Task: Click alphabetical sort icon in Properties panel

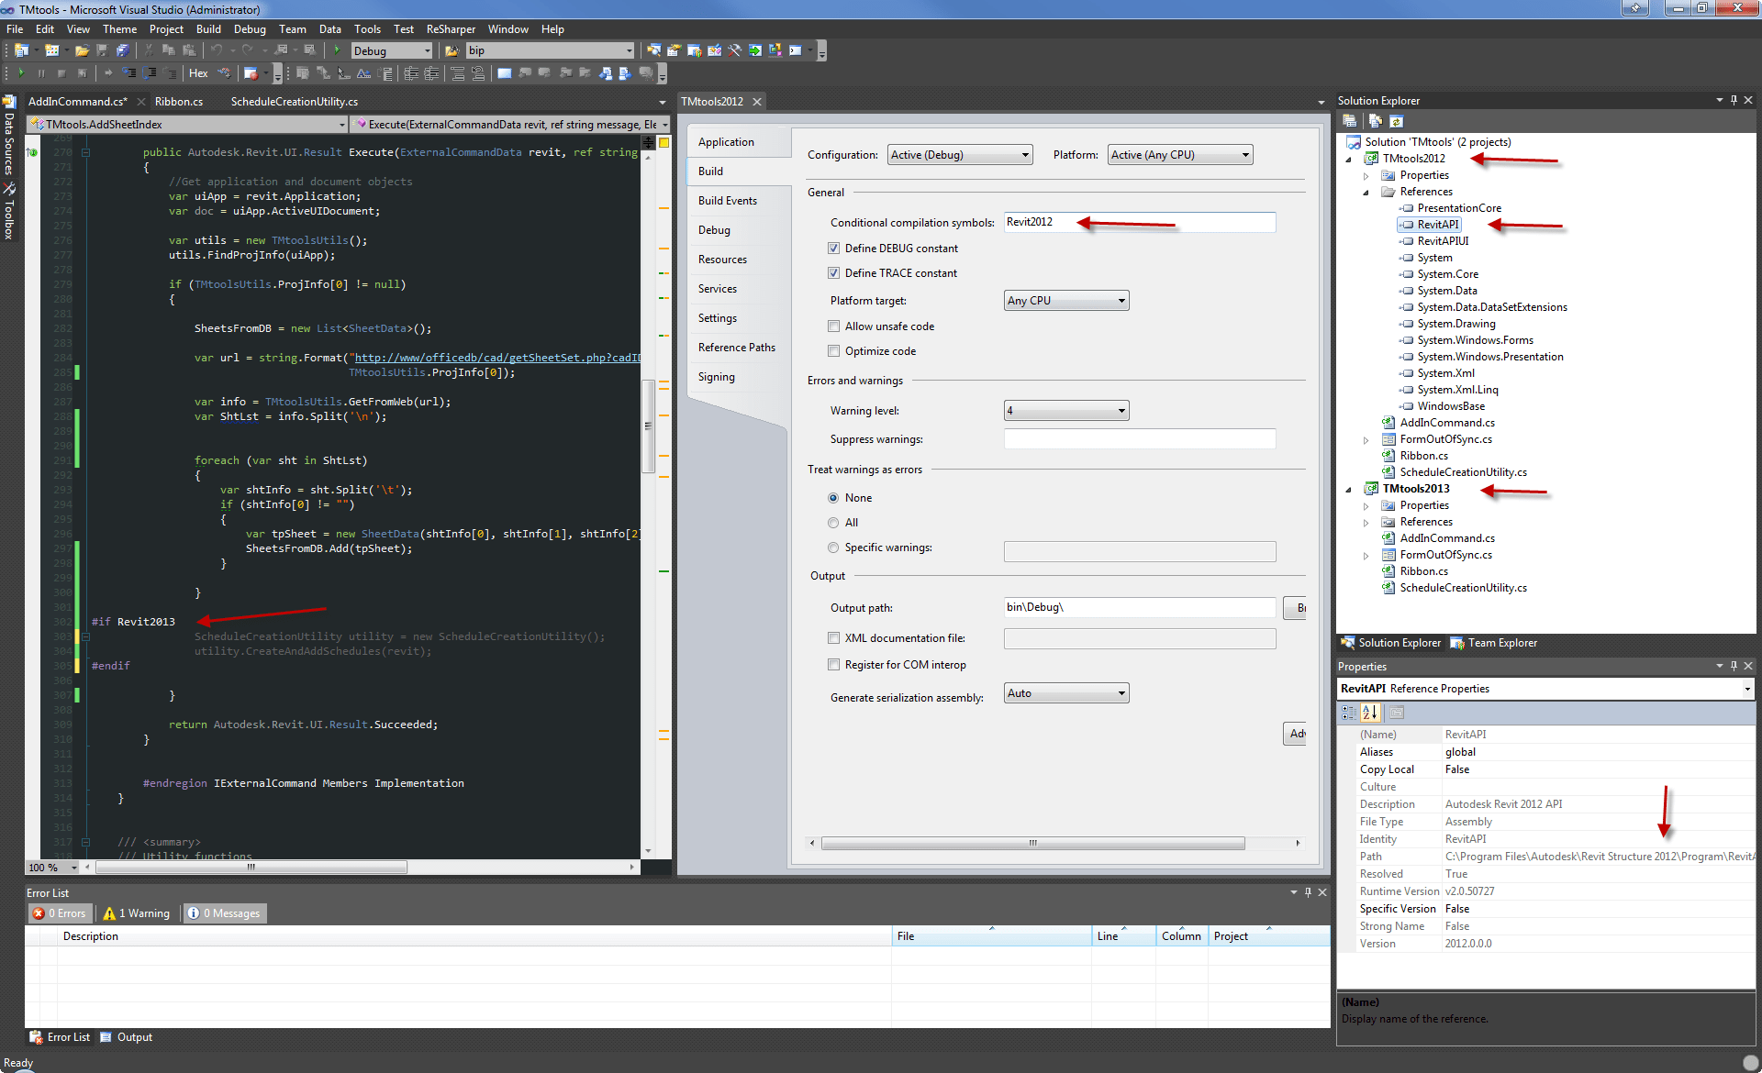Action: (x=1369, y=713)
